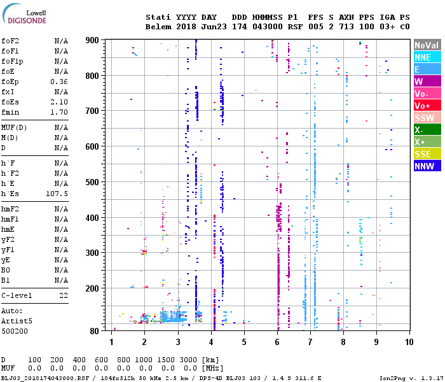Click the MUF(D) parameter label
Screen dimensions: 445x382
click(14, 127)
